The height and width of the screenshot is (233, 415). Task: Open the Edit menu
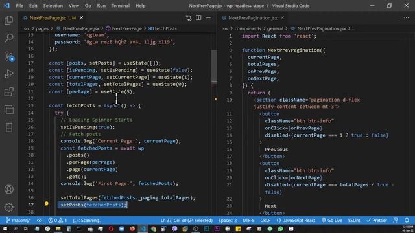pyautogui.click(x=33, y=6)
